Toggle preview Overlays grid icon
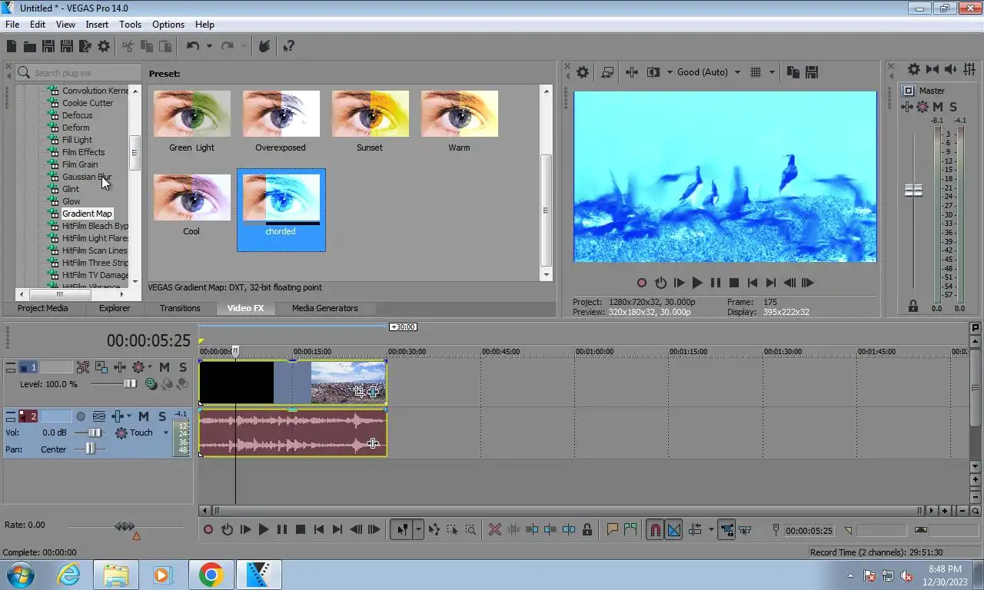 pos(756,72)
